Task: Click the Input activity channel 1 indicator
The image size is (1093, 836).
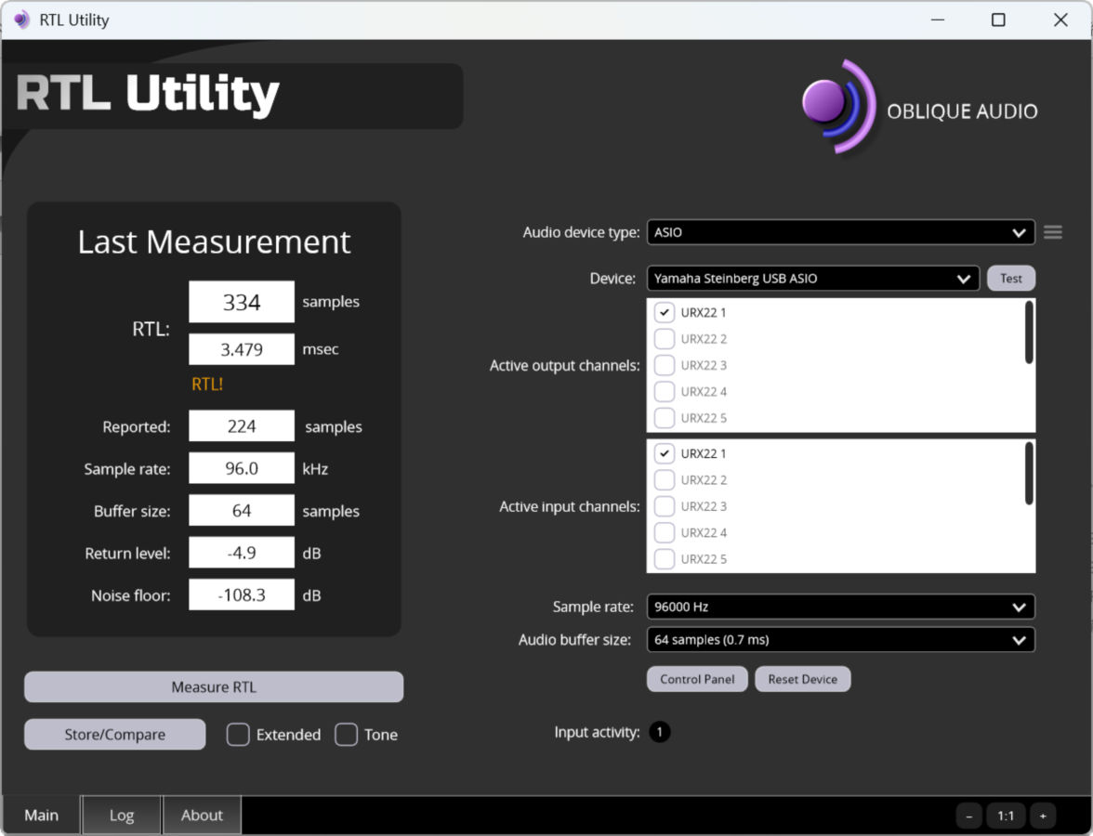Action: click(659, 732)
